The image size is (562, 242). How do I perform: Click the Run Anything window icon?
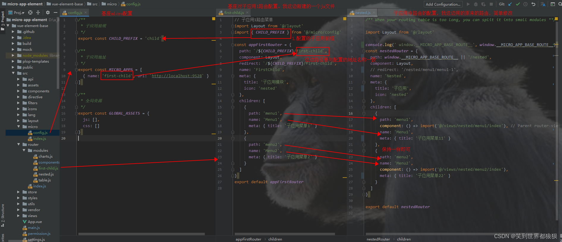(x=553, y=4)
